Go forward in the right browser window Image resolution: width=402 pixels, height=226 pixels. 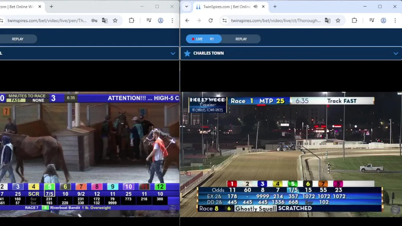click(199, 21)
